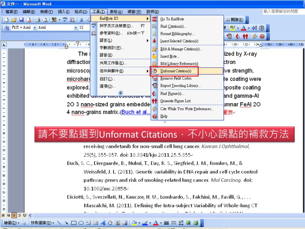Open Styles and Formatting AA icon

point(7,28)
